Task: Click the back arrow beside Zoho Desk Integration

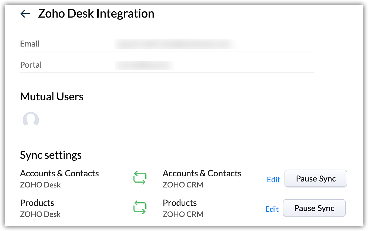Action: [x=25, y=14]
